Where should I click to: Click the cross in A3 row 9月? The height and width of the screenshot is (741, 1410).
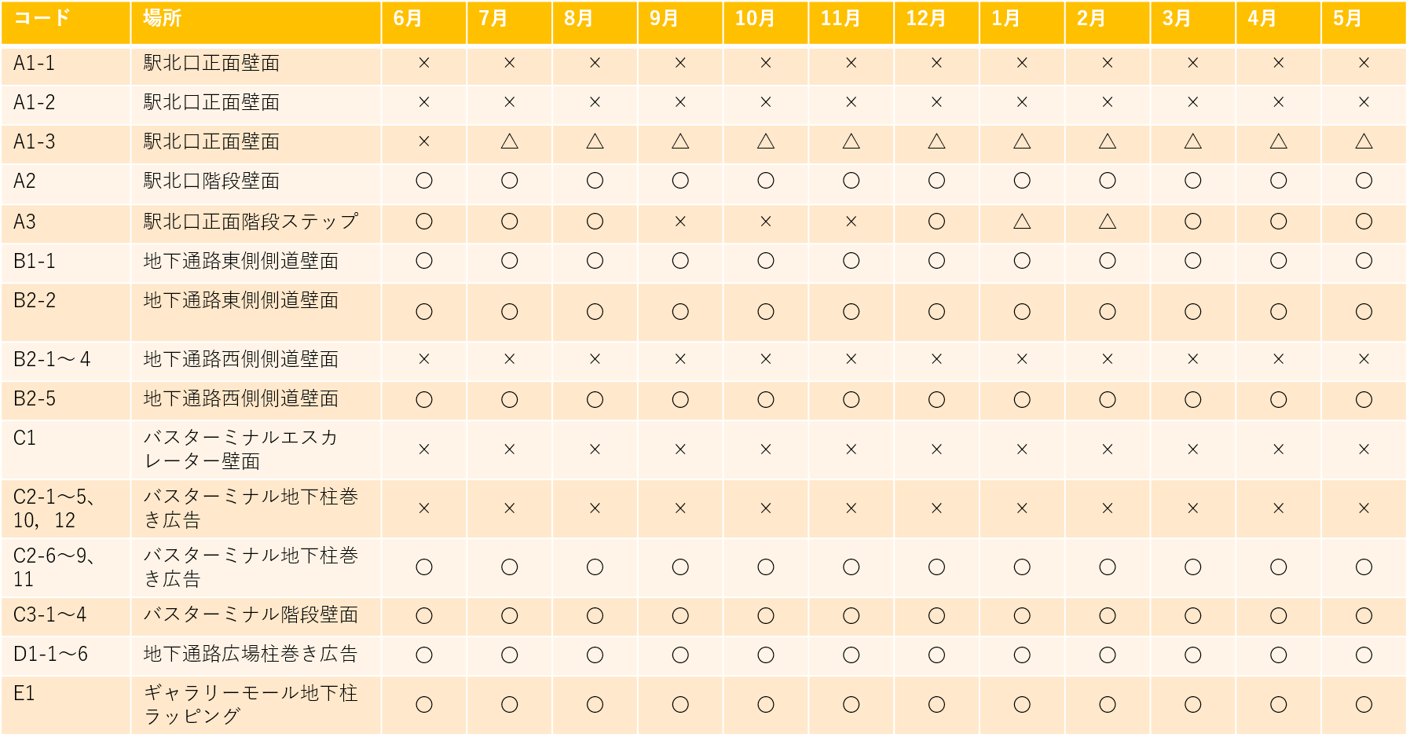pos(680,222)
